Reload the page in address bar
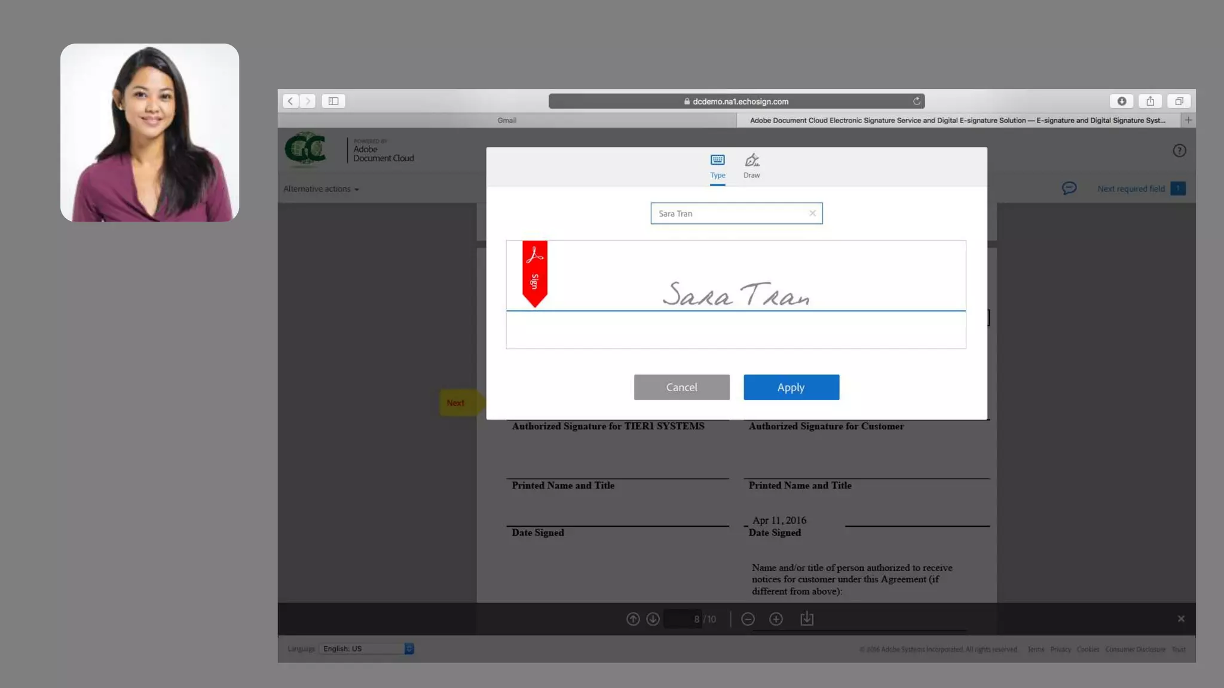The height and width of the screenshot is (688, 1224). pyautogui.click(x=916, y=101)
